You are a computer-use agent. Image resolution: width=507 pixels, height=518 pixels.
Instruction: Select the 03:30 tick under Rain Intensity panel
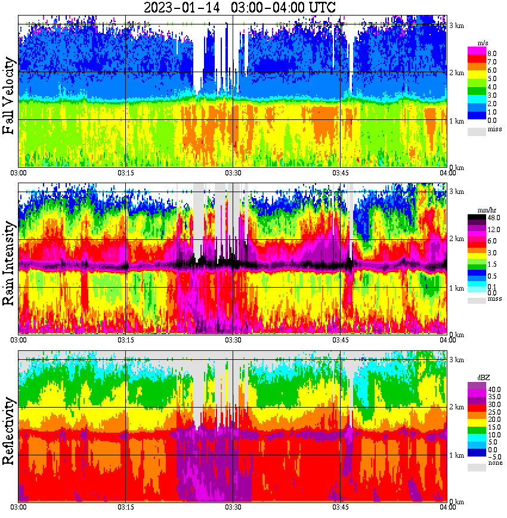click(x=233, y=340)
